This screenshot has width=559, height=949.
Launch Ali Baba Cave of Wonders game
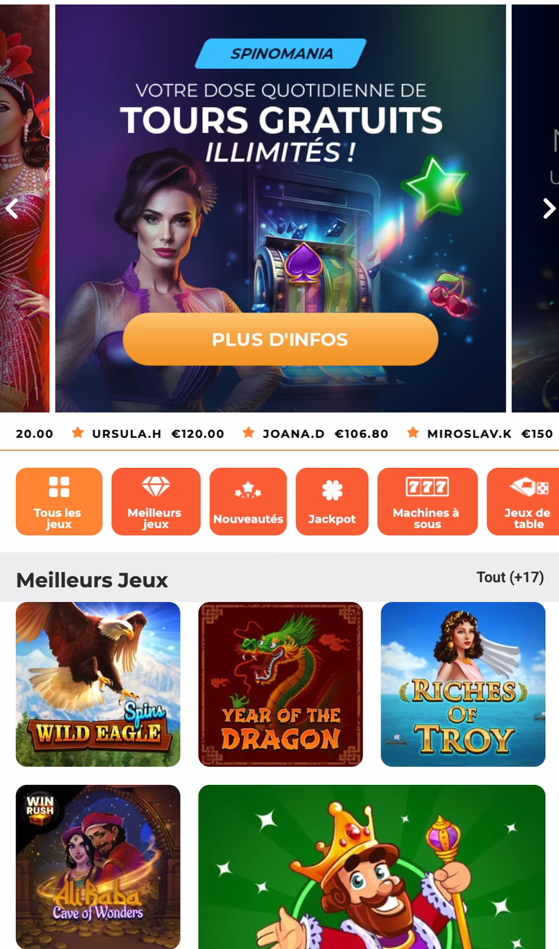pos(98,867)
